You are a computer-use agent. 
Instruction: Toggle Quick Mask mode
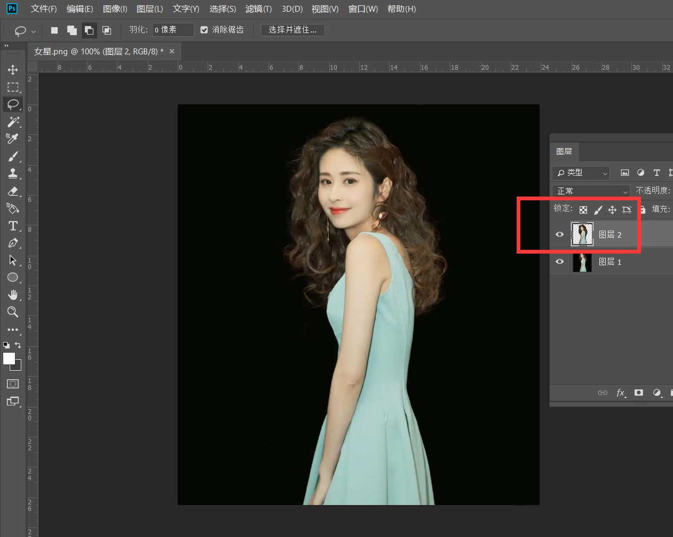(13, 384)
